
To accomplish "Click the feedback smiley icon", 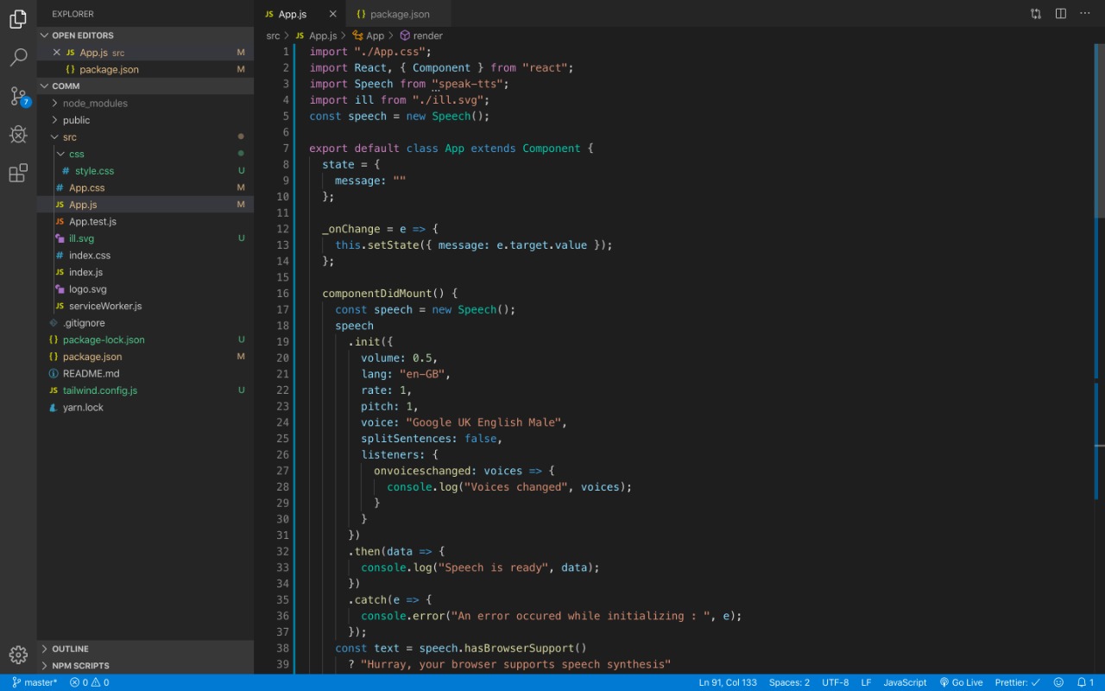I will click(x=1058, y=682).
